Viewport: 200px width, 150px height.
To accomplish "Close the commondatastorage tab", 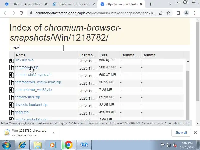I will point(141,4).
